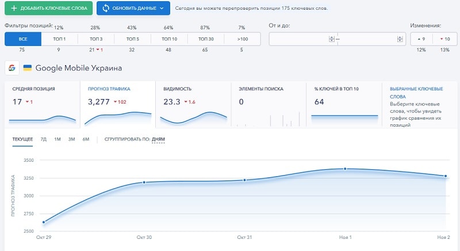Open the % ключей в ТОП 10 card
Viewport: 460px width, 251px height.
344,105
